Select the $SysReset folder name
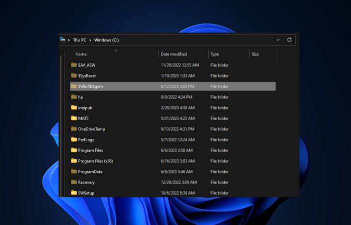 tap(87, 75)
